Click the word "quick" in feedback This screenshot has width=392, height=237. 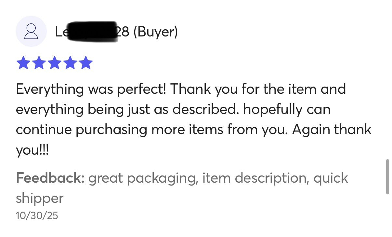pyautogui.click(x=331, y=178)
